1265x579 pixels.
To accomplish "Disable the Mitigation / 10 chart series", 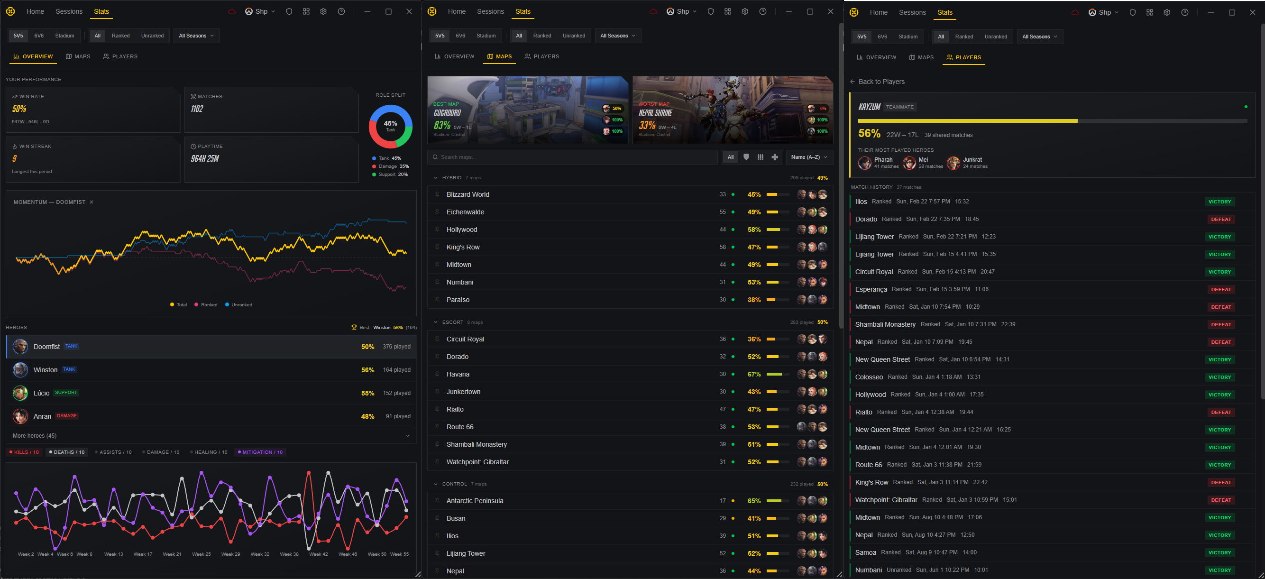I will coord(260,452).
